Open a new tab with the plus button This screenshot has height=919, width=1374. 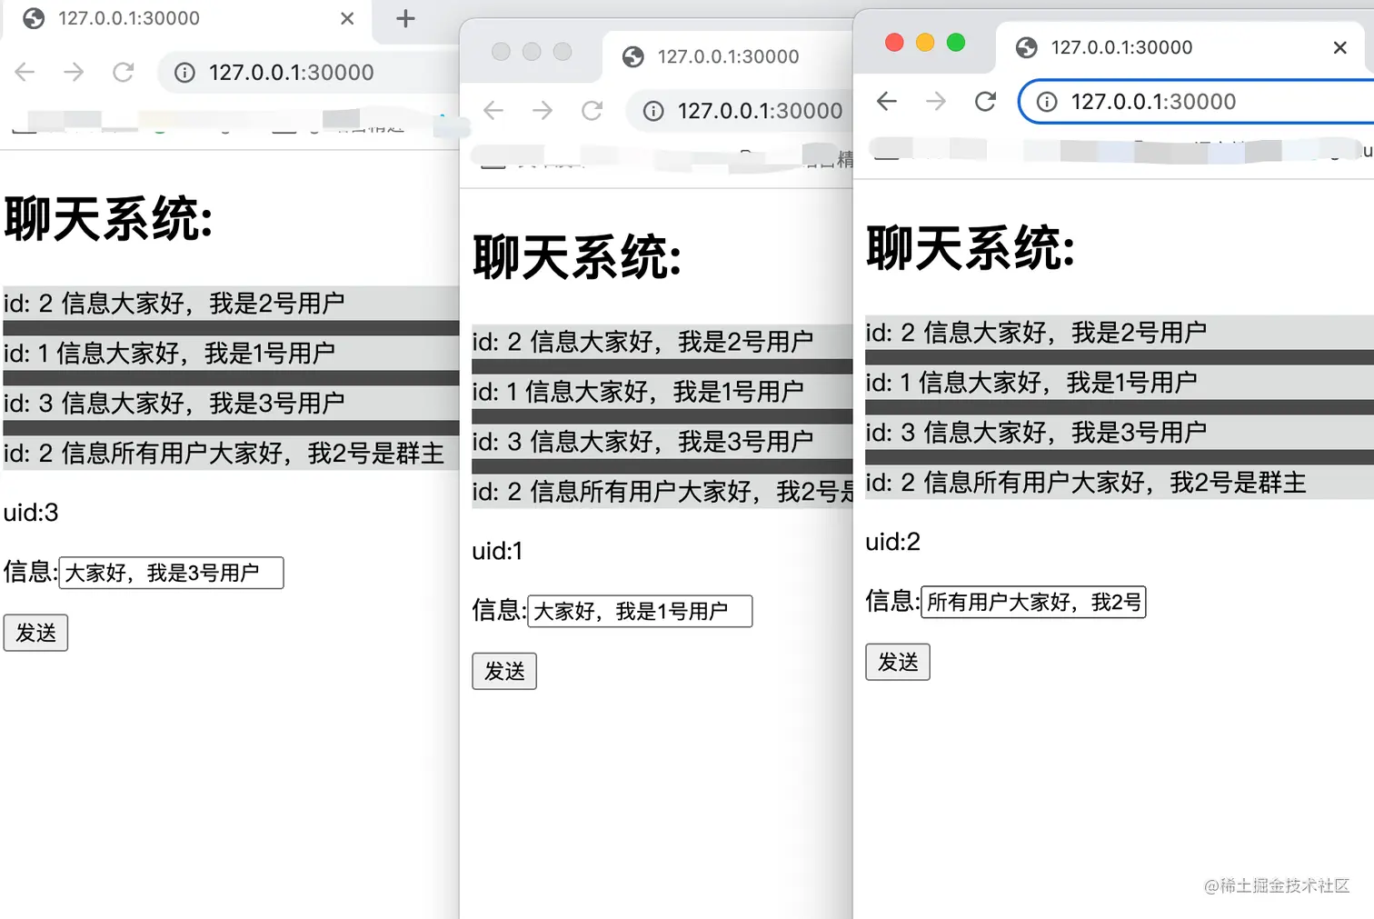(x=404, y=18)
